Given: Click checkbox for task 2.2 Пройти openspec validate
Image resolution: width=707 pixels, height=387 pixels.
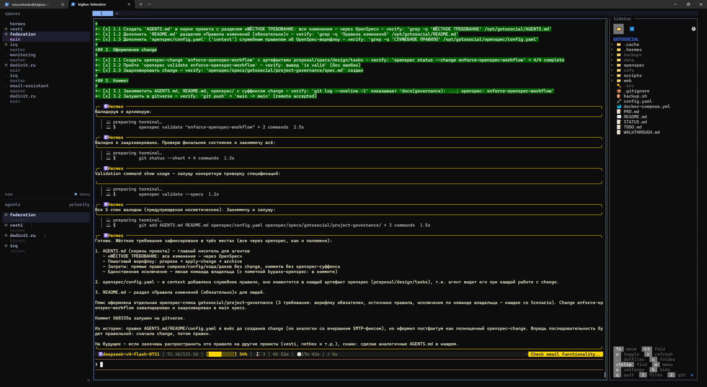Looking at the screenshot, I should [x=106, y=65].
